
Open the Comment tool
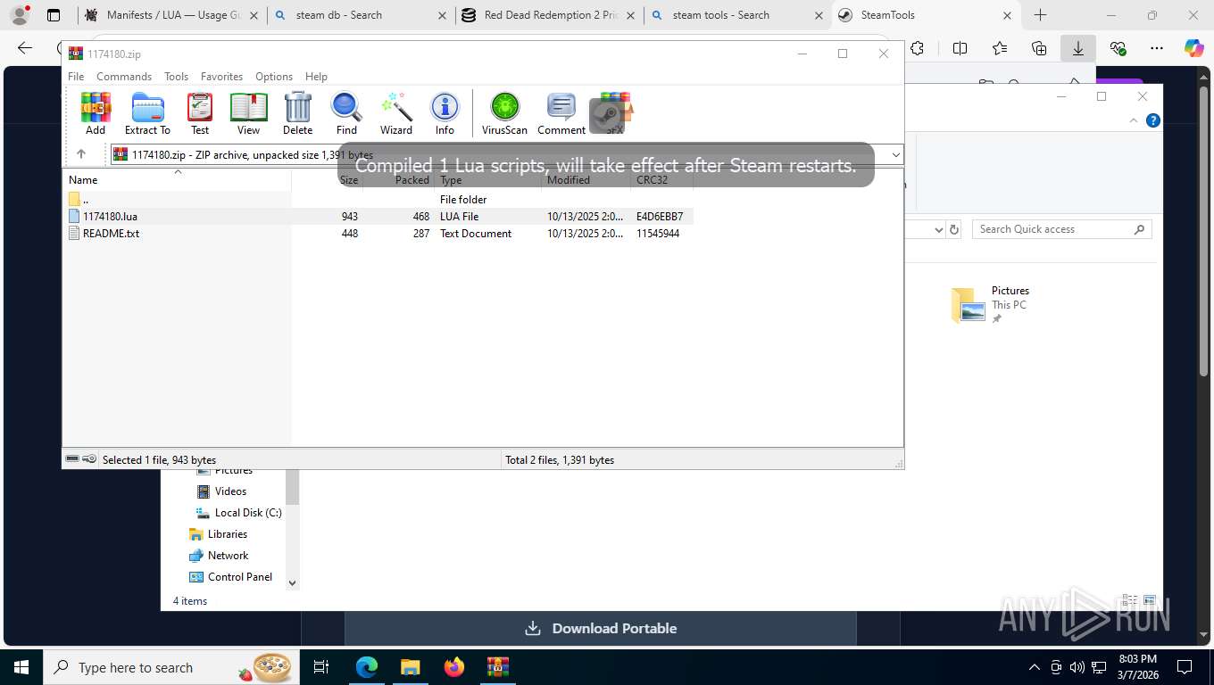pos(561,113)
